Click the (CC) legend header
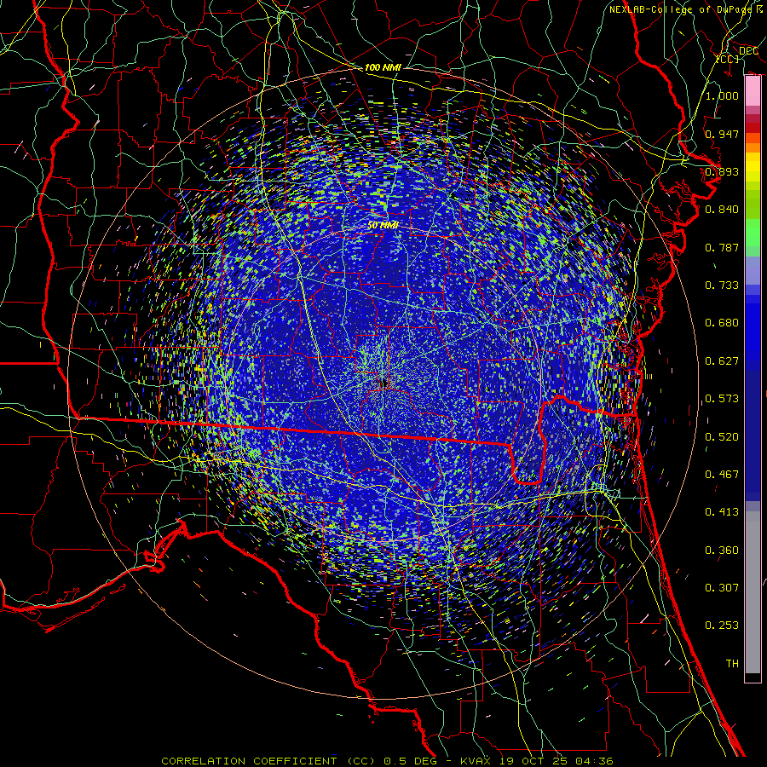Viewport: 767px width, 767px height. [728, 59]
